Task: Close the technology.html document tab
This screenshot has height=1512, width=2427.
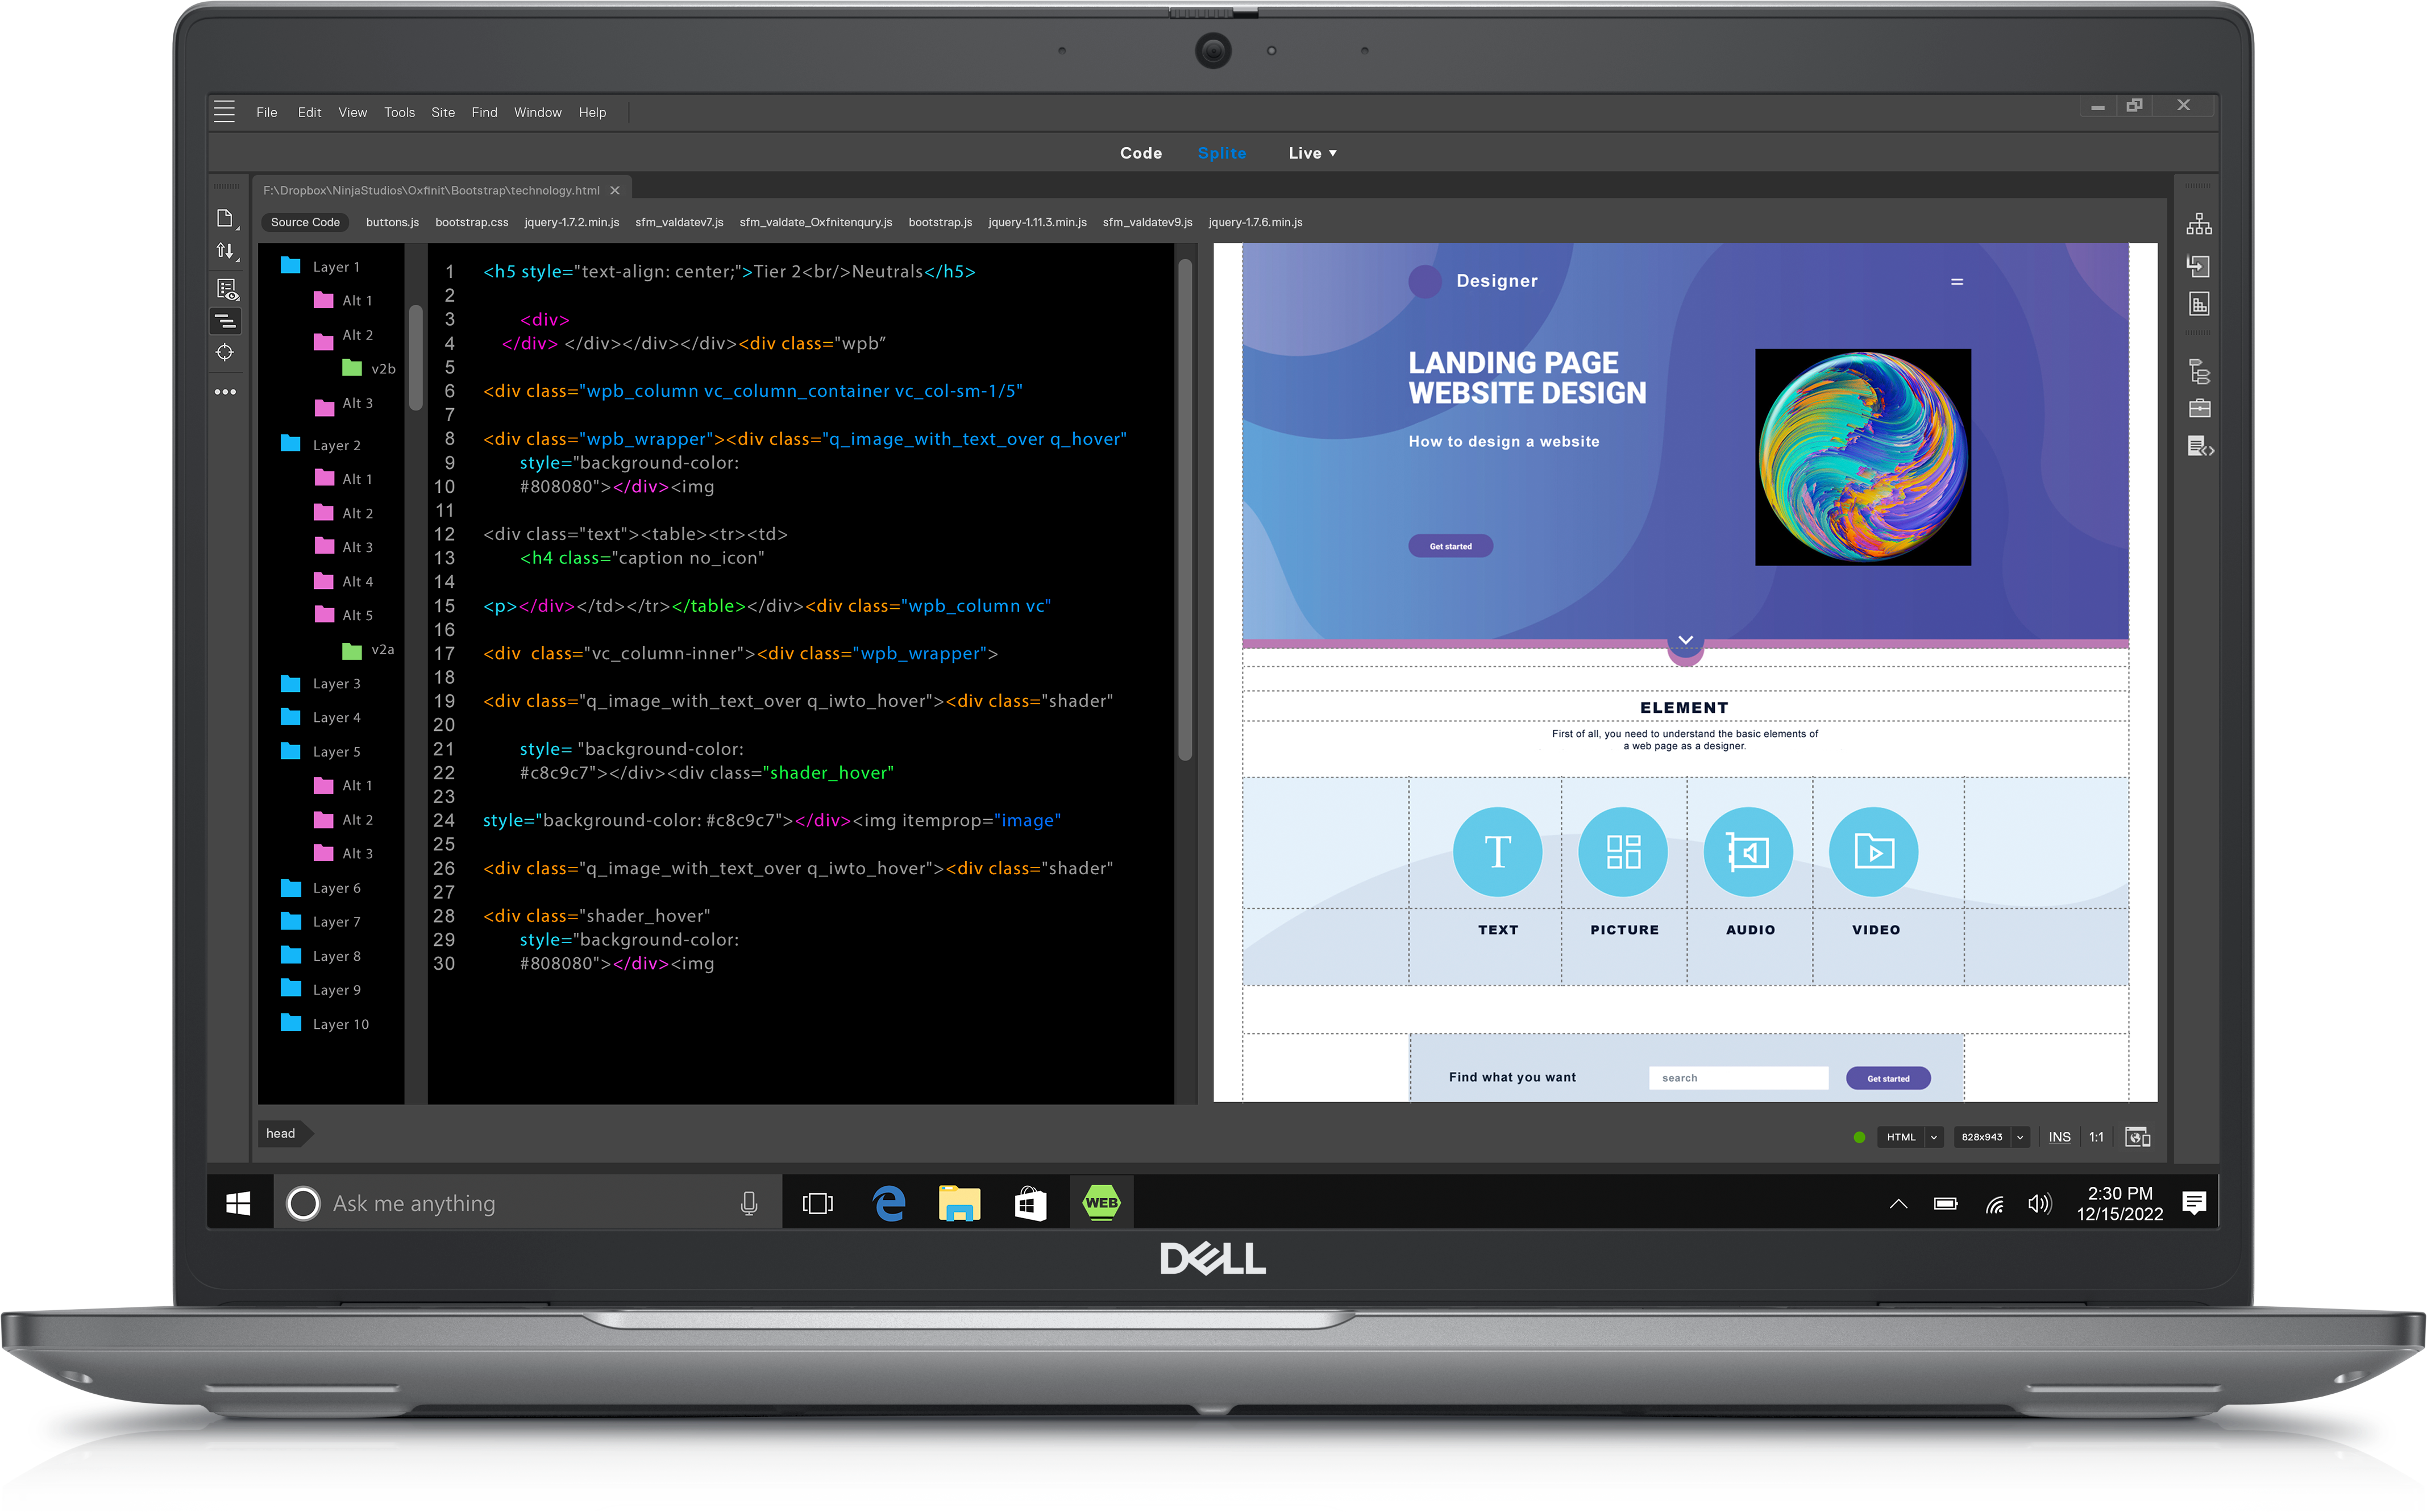Action: [615, 190]
